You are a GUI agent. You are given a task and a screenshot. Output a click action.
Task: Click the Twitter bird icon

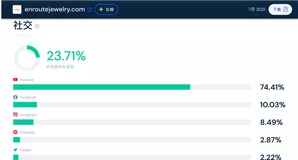pyautogui.click(x=15, y=150)
